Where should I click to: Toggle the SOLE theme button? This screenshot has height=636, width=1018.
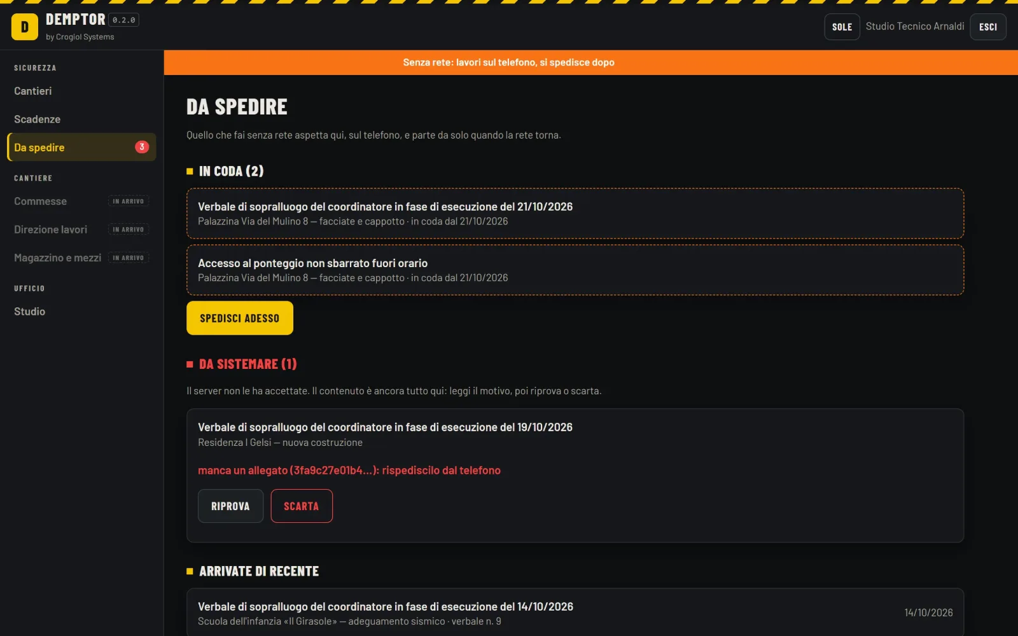[842, 27]
